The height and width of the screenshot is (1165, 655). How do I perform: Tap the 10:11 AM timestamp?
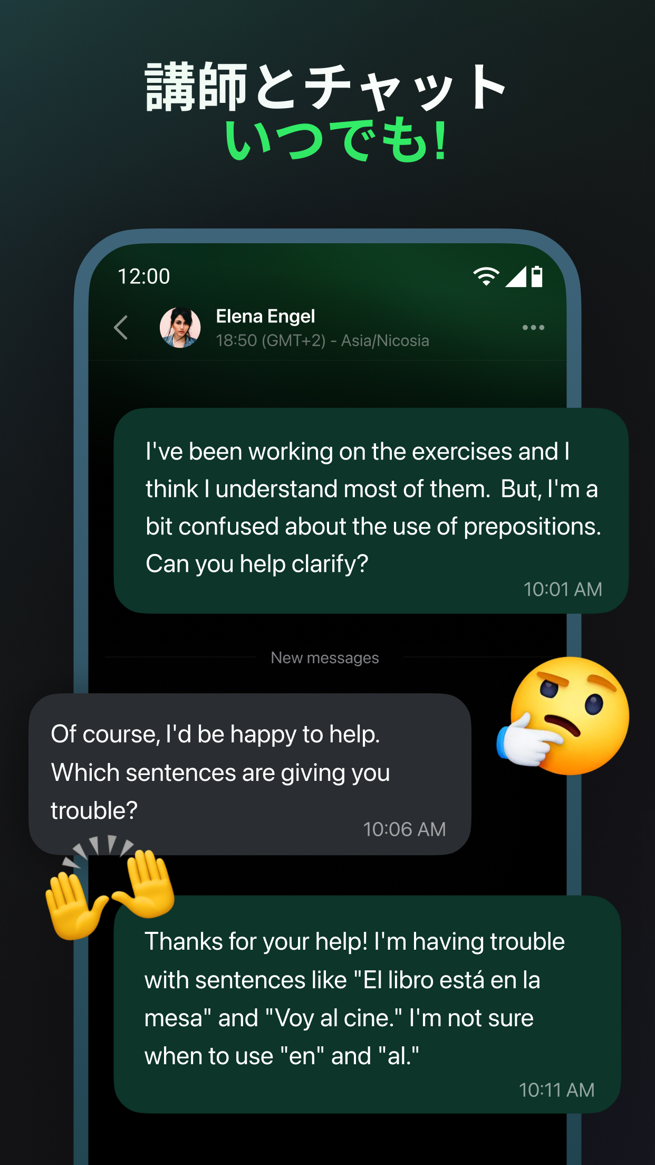(556, 1090)
